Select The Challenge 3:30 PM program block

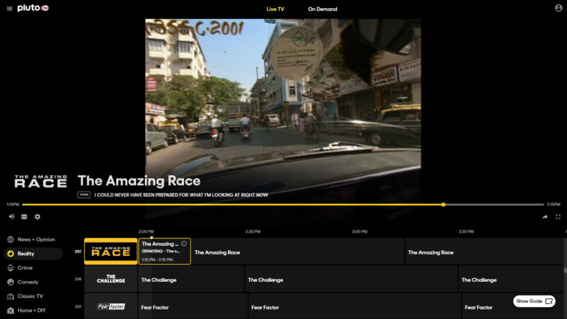coord(511,279)
